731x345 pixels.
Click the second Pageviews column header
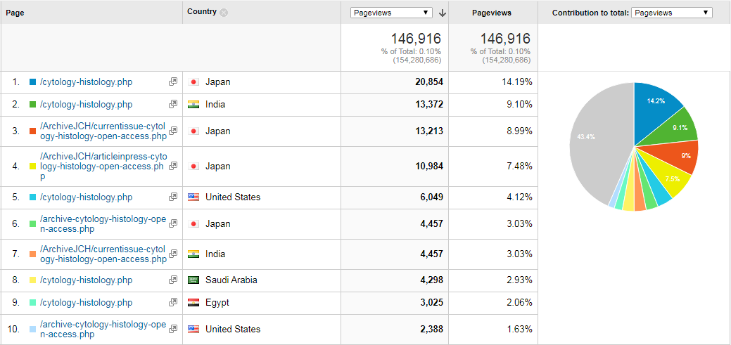[x=491, y=13]
